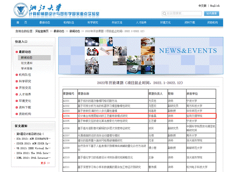Screen dimensions: 236x172
Task: Open 机构队伍 in the top navigation bar
Action: (69, 23)
